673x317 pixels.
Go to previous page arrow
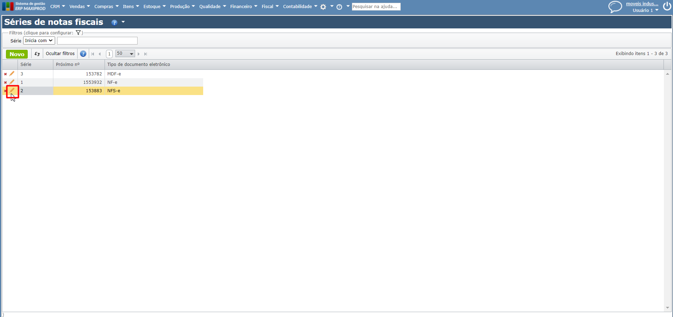[100, 54]
